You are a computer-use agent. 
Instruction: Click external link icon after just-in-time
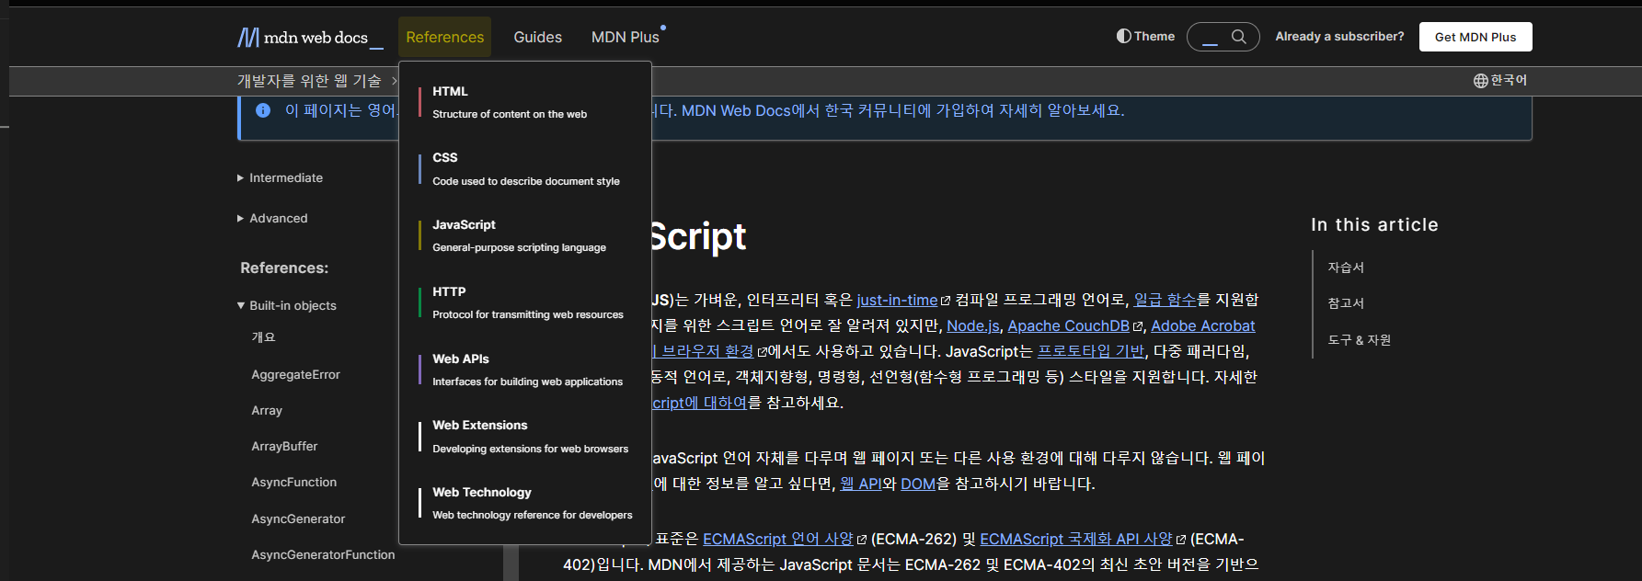945,301
